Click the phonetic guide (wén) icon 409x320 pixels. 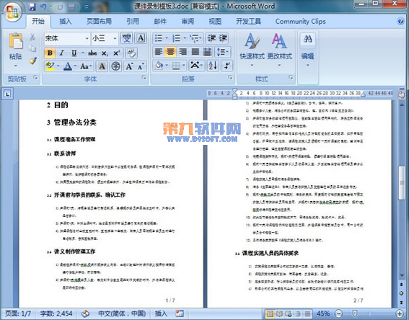pyautogui.click(x=127, y=38)
